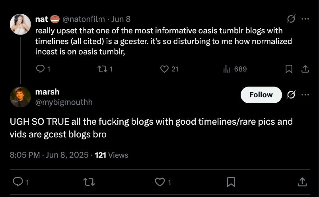
Task: Open @mybigmouthh profile handle link
Action: tap(64, 102)
